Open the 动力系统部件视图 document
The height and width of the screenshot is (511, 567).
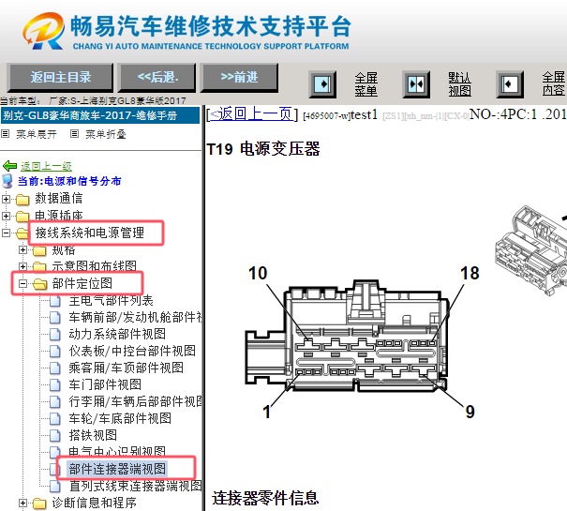117,334
